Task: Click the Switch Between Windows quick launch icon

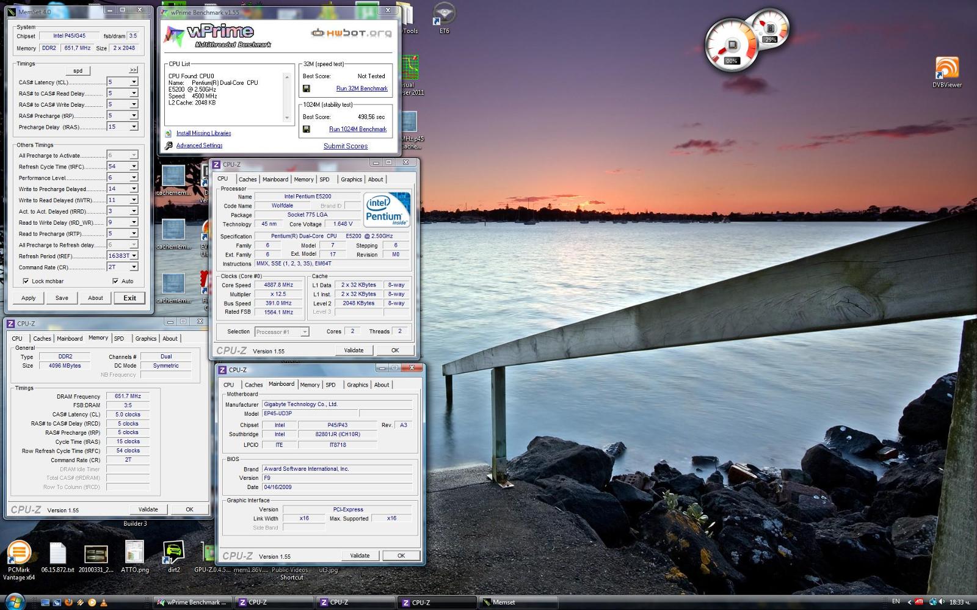Action: (57, 603)
